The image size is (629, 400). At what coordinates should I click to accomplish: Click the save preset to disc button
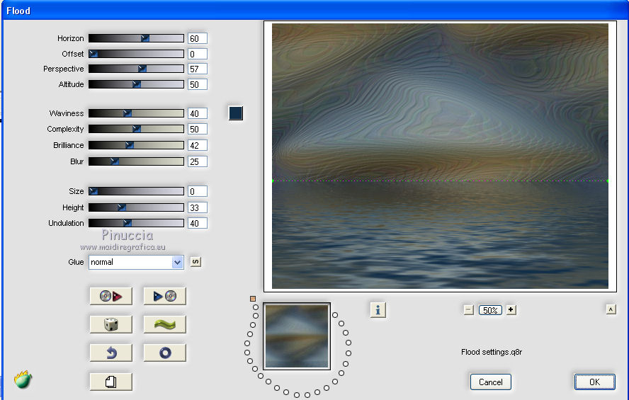164,296
